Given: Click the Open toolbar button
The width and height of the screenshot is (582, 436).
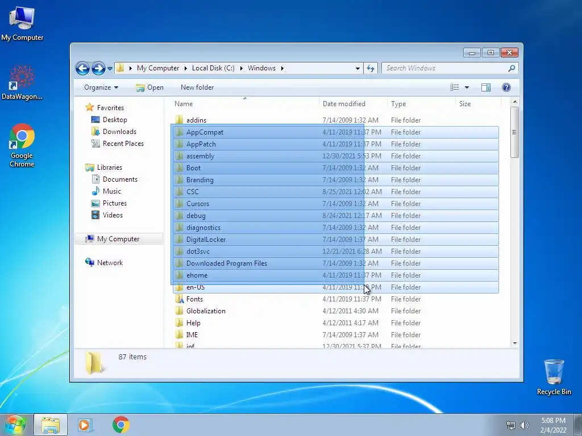Looking at the screenshot, I should click(149, 87).
